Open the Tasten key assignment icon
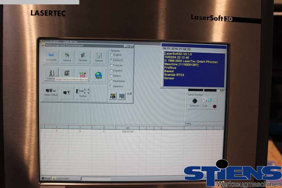Image resolution: width=282 pixels, height=188 pixels. (83, 92)
